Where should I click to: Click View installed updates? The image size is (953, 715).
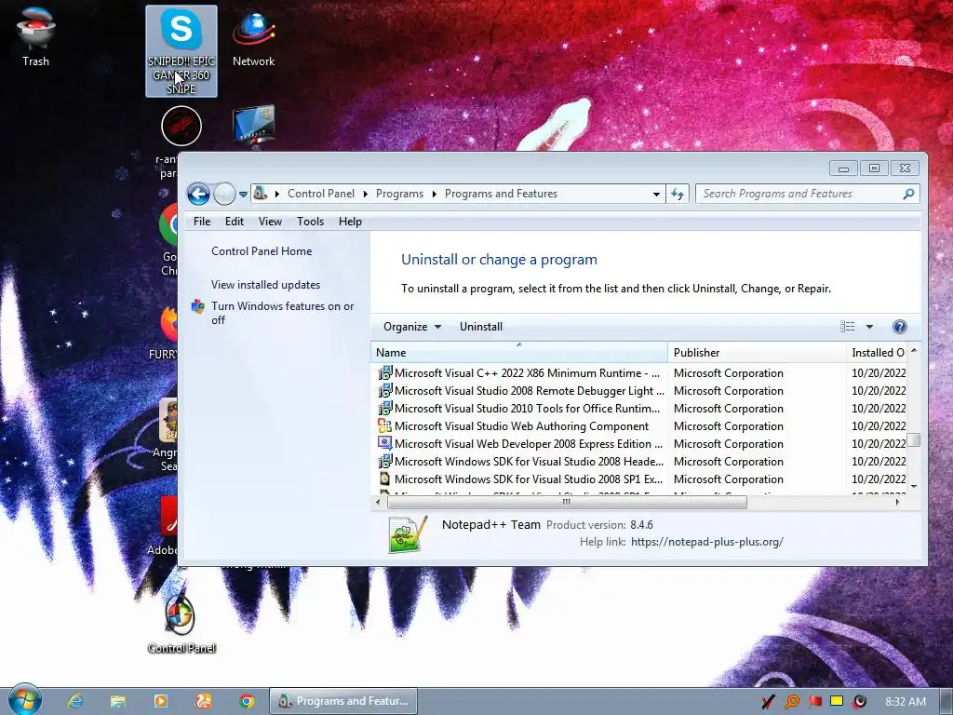click(x=265, y=285)
